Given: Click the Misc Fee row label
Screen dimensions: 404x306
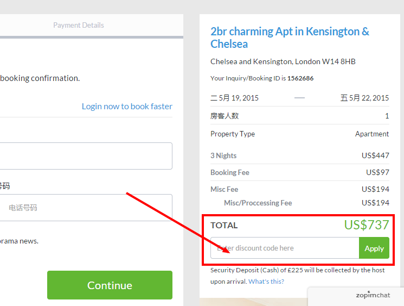Looking at the screenshot, I should 224,189.
